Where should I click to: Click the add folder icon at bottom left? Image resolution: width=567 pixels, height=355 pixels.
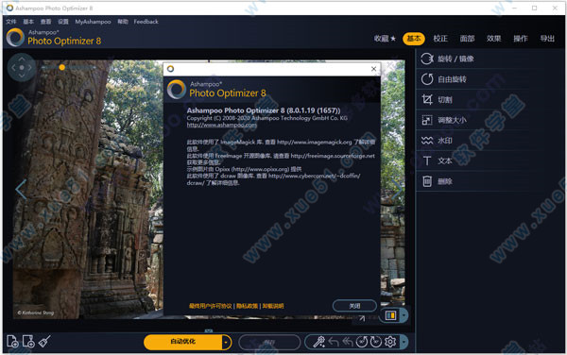point(28,341)
